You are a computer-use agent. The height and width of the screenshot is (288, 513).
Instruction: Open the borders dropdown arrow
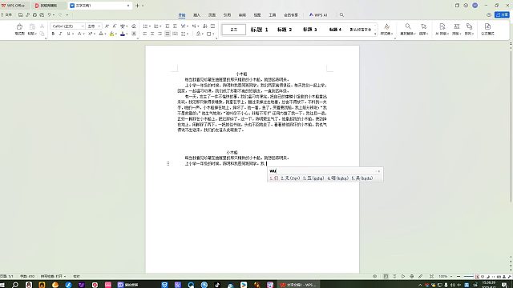click(x=213, y=34)
